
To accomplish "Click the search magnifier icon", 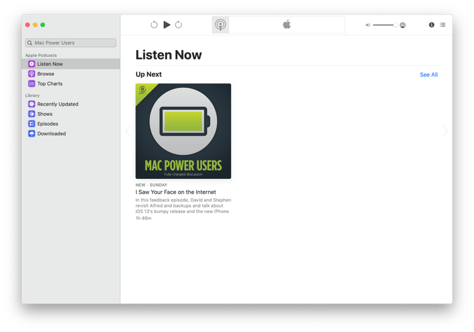I will coord(30,43).
